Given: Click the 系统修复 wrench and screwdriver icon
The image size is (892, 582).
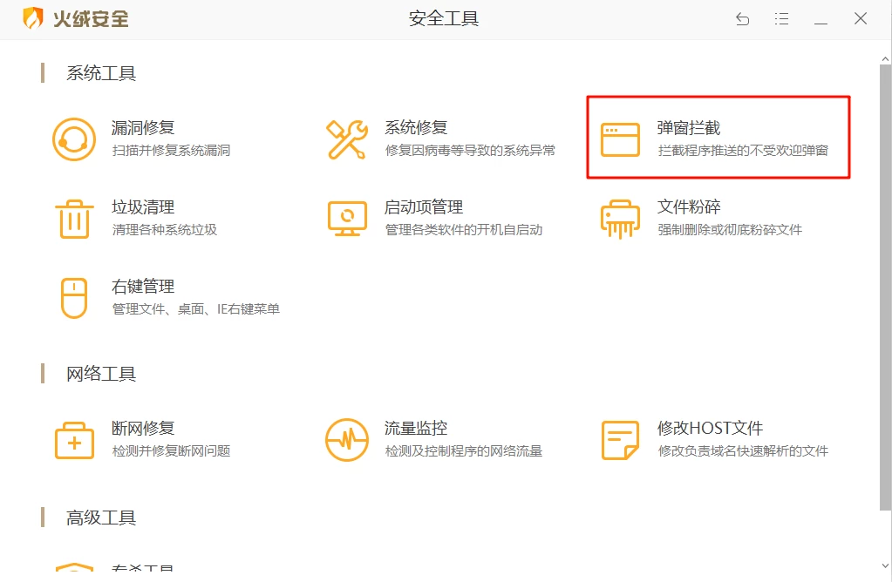Looking at the screenshot, I should click(x=346, y=139).
